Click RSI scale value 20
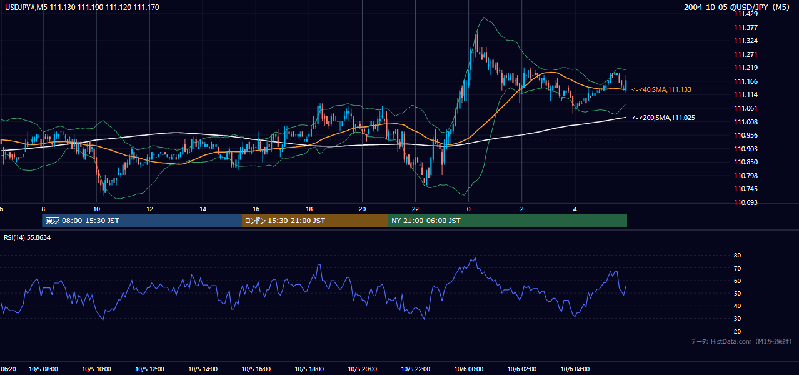799x375 pixels. tap(738, 331)
